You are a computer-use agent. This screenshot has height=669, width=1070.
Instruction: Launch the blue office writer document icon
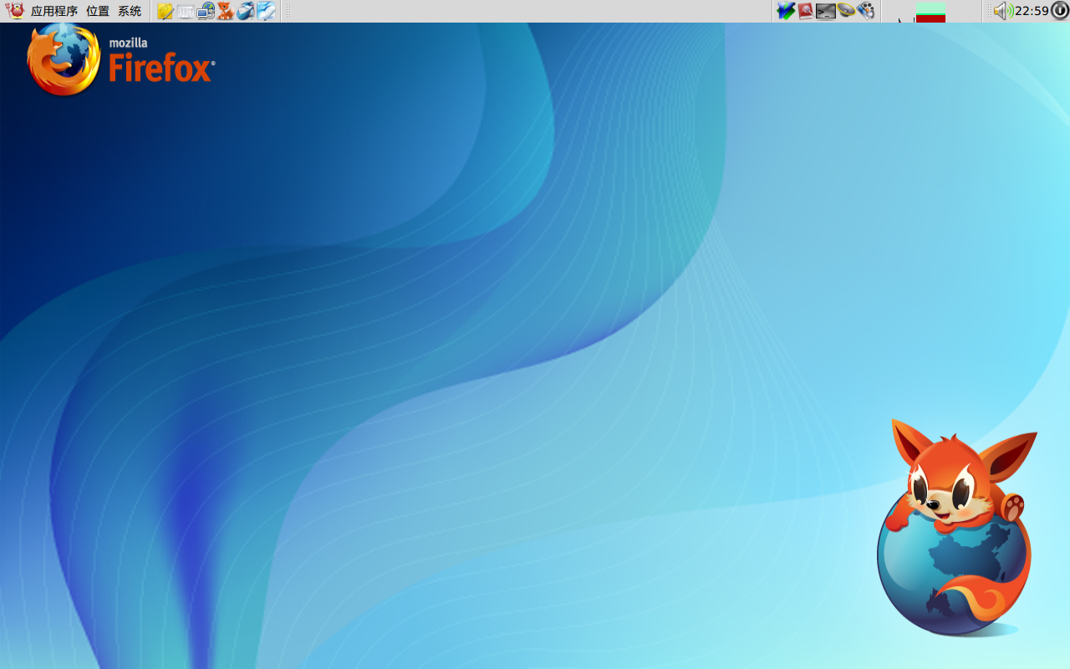tap(266, 11)
